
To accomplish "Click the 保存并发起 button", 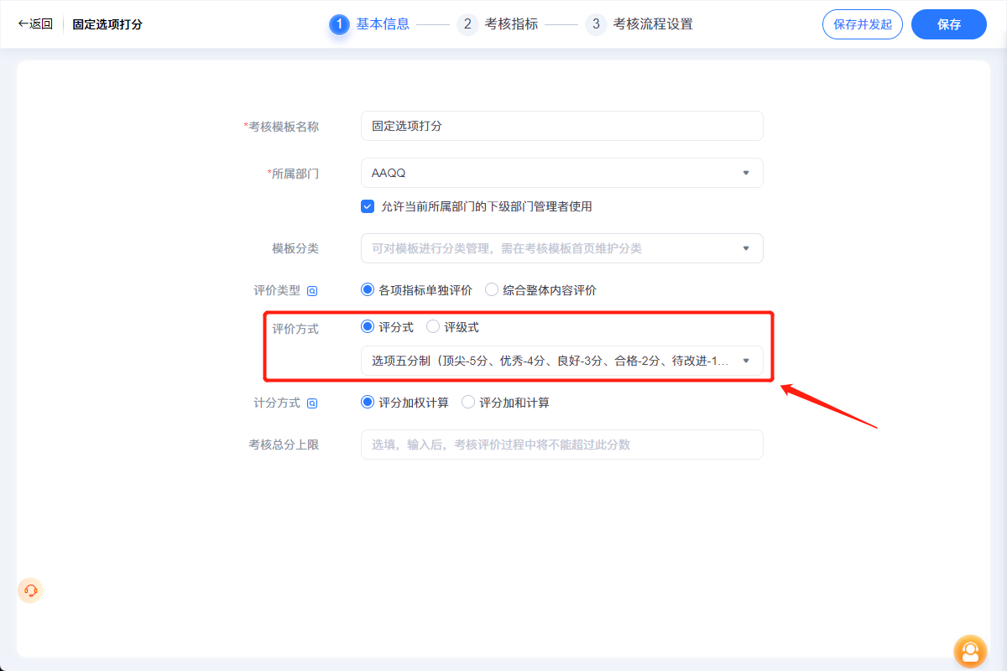I will pyautogui.click(x=862, y=24).
